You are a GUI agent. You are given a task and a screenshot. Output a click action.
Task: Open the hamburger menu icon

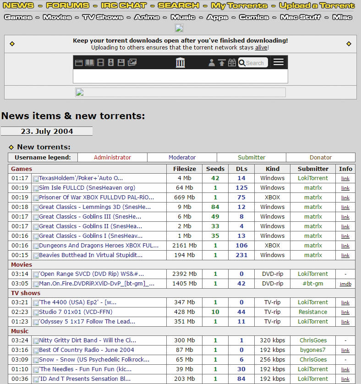(x=279, y=62)
